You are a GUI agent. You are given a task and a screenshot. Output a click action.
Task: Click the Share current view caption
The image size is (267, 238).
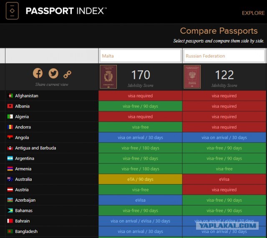[52, 84]
